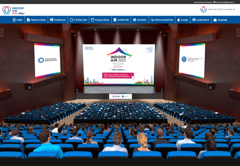Click the Program Book calendar icon
Viewport: 240px width, 166px height.
click(92, 20)
